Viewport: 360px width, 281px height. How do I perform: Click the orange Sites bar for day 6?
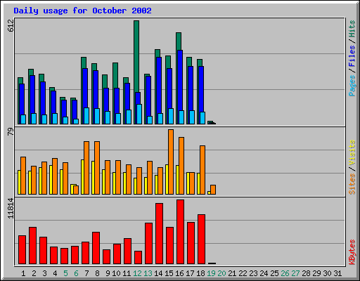click(76, 190)
